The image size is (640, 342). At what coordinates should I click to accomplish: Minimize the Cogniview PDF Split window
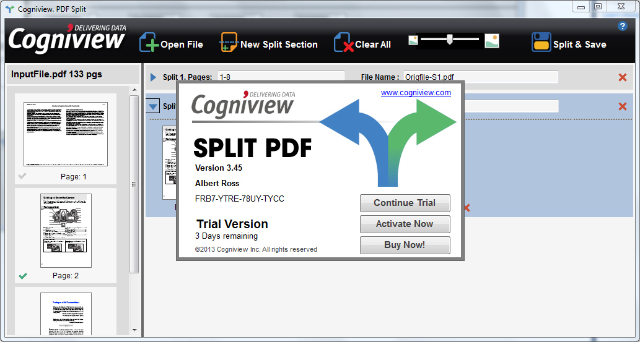tap(581, 6)
